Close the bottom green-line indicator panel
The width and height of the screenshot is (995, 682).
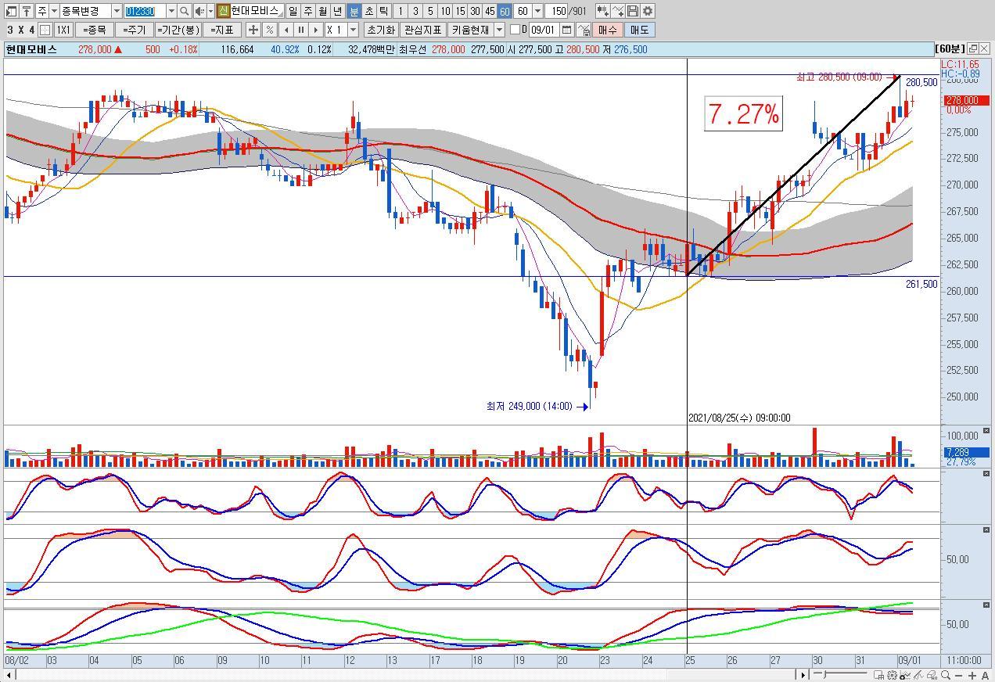click(x=986, y=605)
